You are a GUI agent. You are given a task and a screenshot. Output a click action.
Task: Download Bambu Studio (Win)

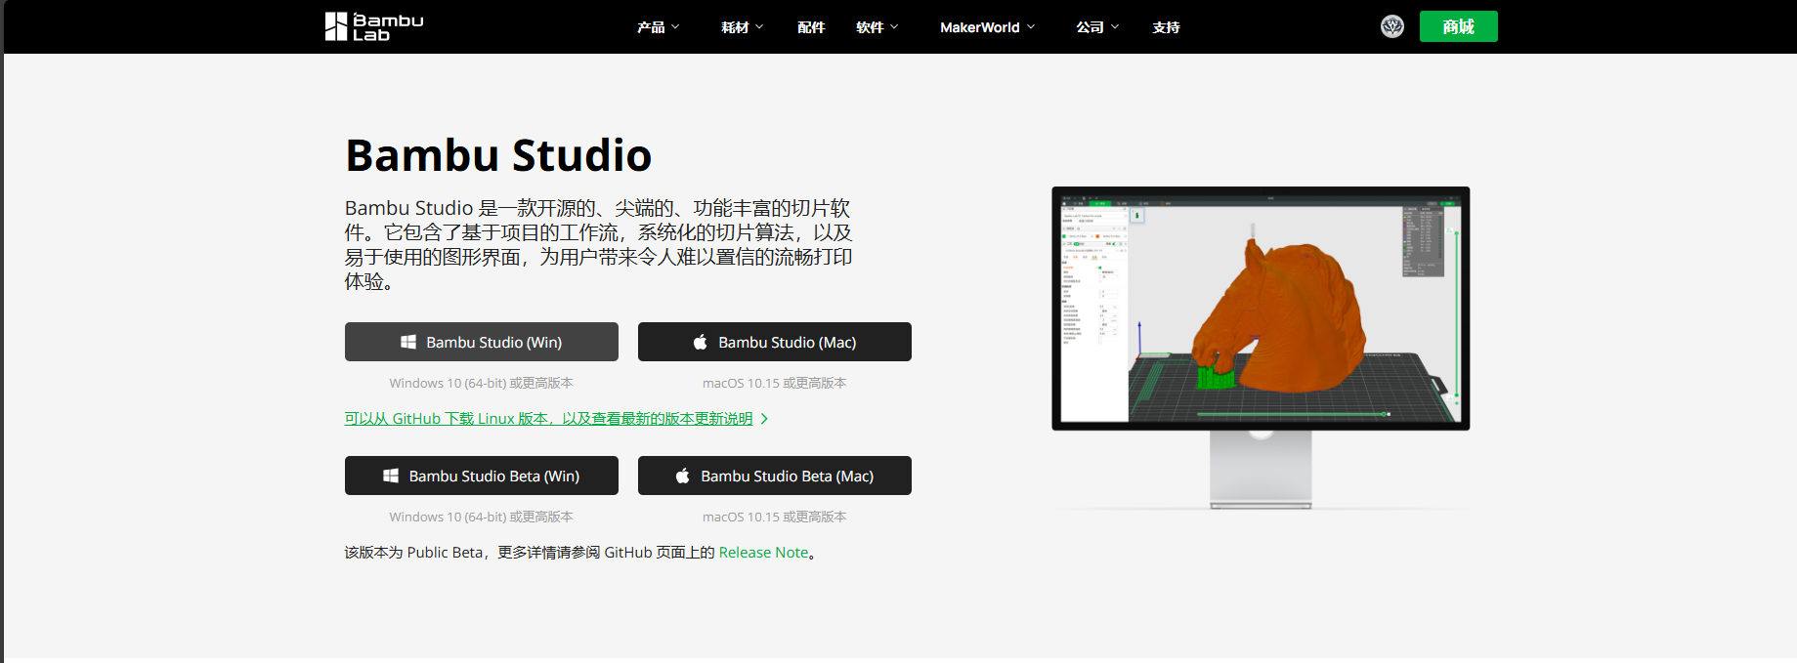(x=482, y=342)
